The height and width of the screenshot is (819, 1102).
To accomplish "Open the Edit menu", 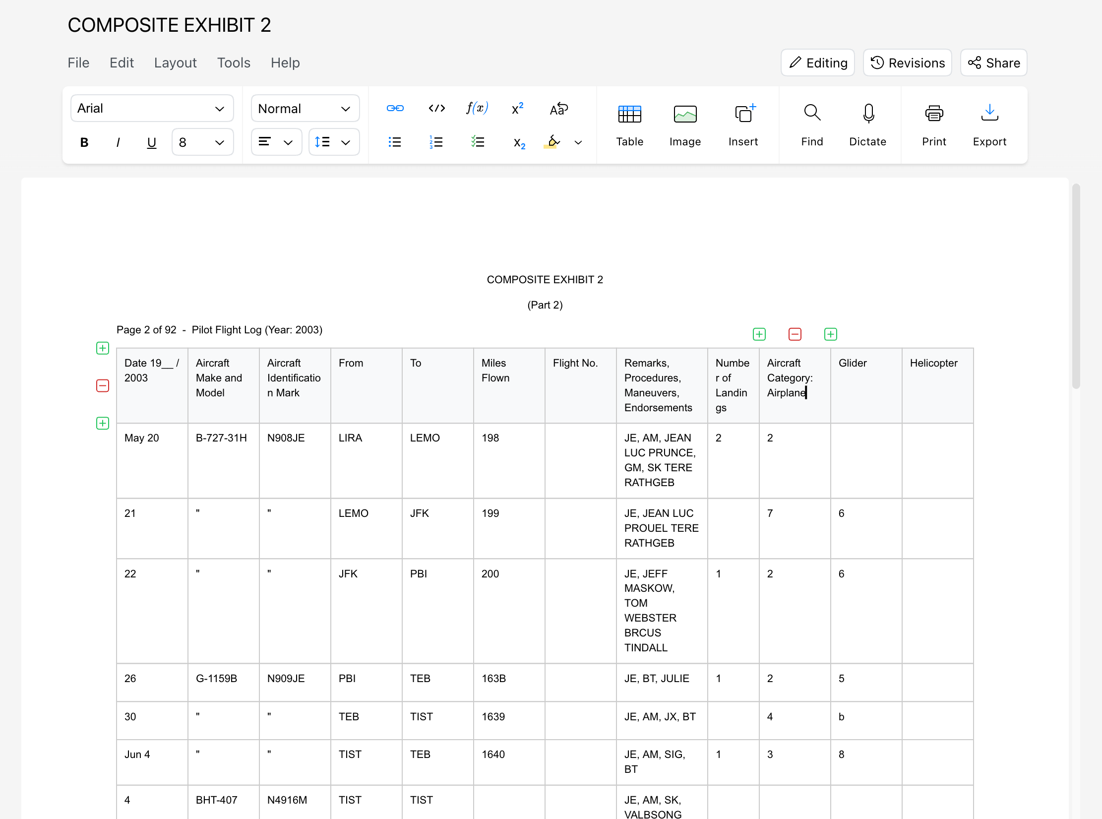I will click(122, 63).
